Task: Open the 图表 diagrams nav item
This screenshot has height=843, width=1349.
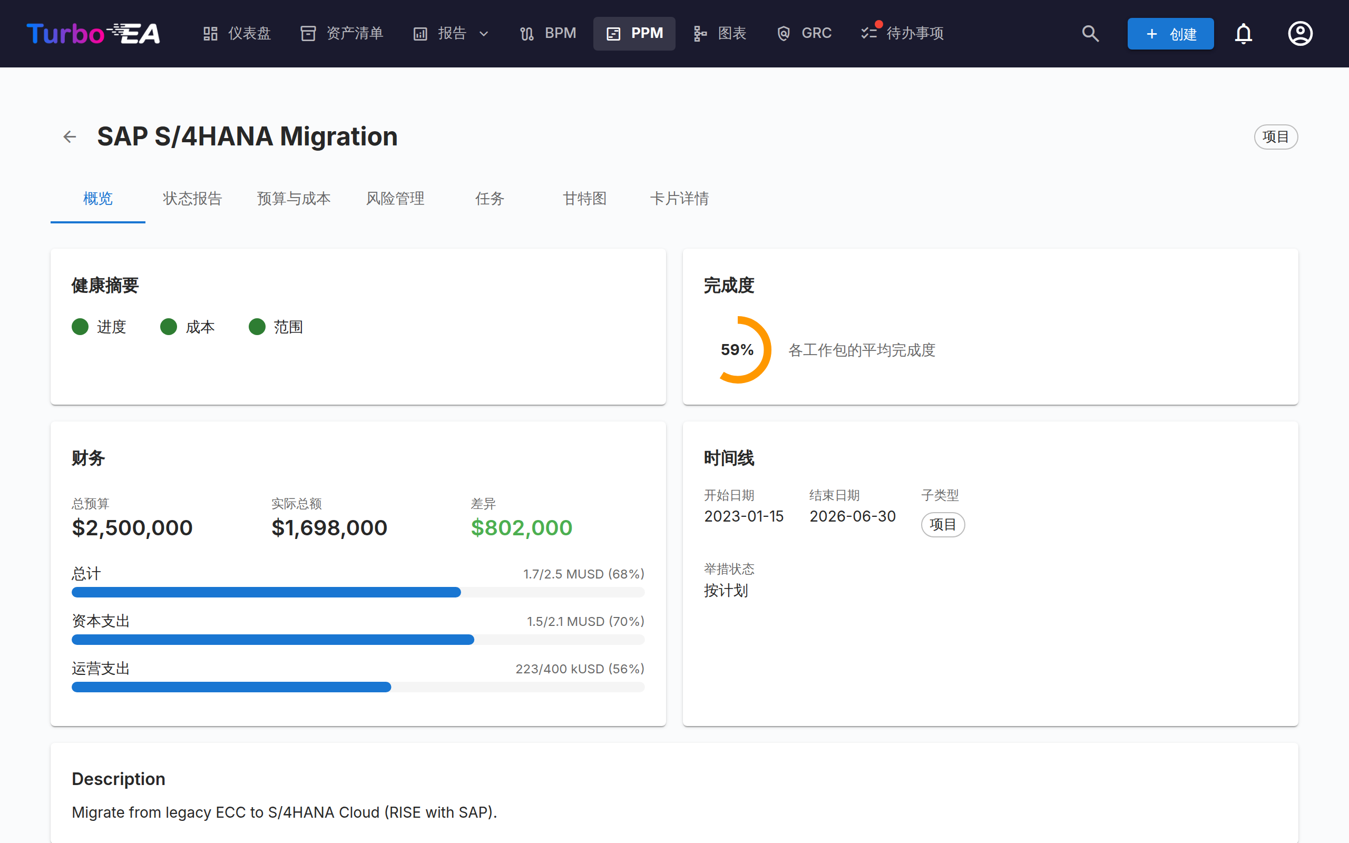Action: 720,33
